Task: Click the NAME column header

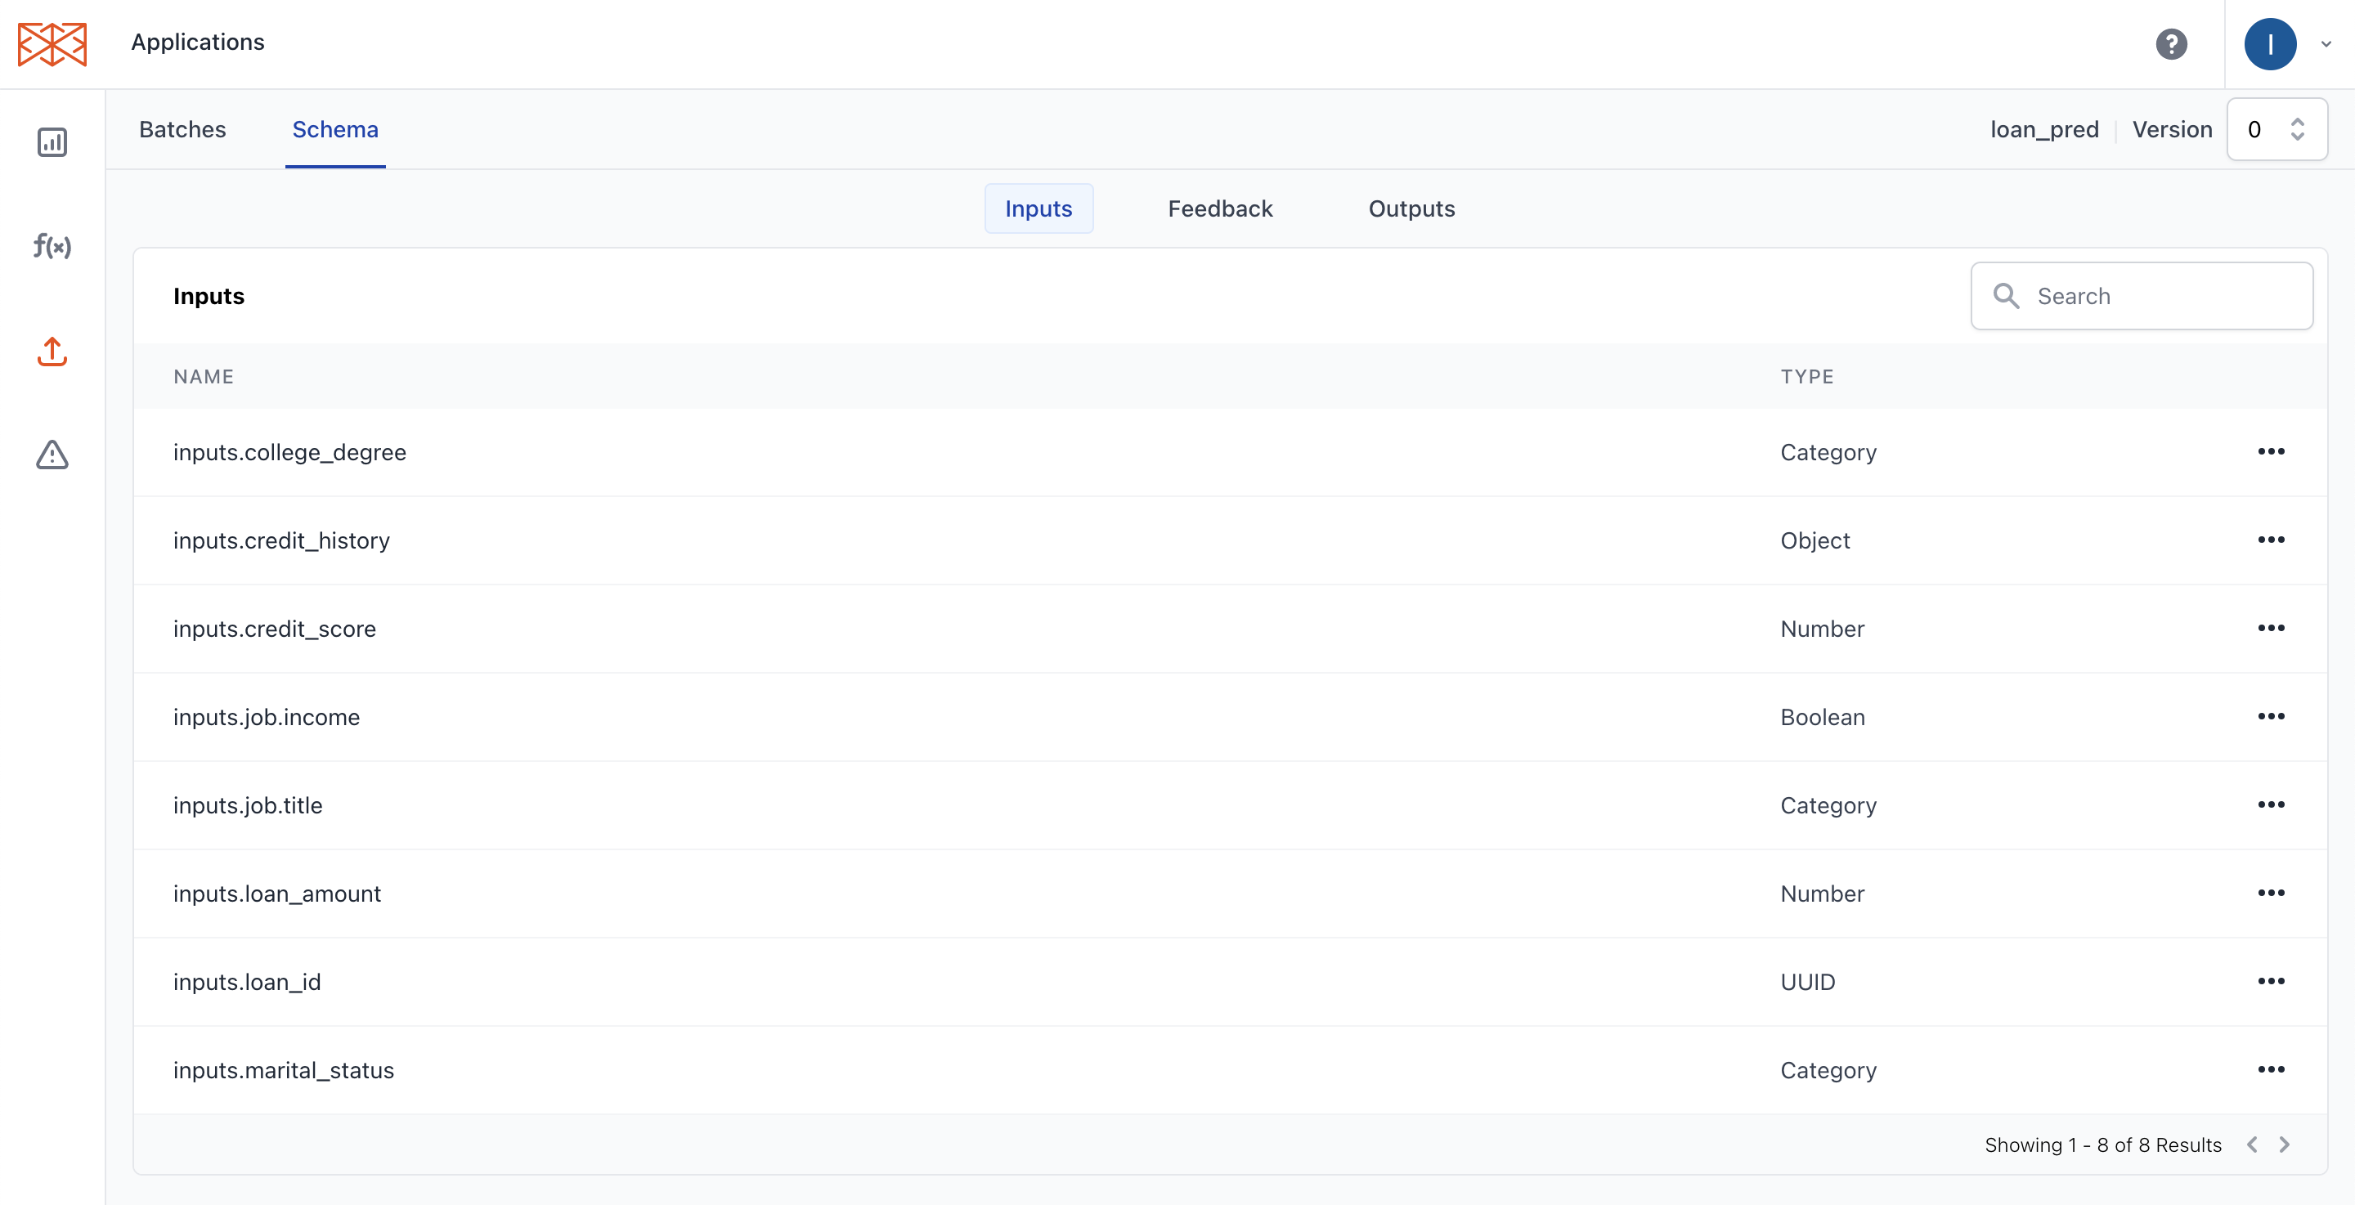Action: tap(204, 377)
